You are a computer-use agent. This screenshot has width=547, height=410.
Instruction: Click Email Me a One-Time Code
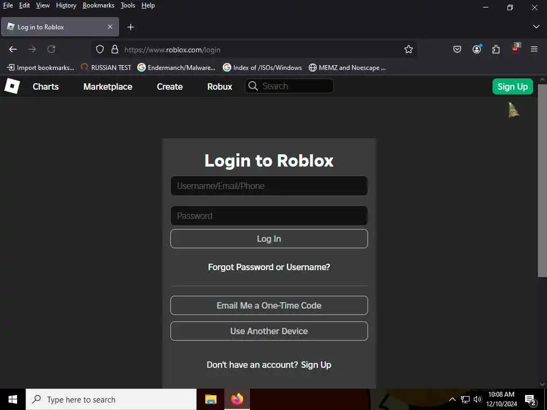pyautogui.click(x=269, y=305)
